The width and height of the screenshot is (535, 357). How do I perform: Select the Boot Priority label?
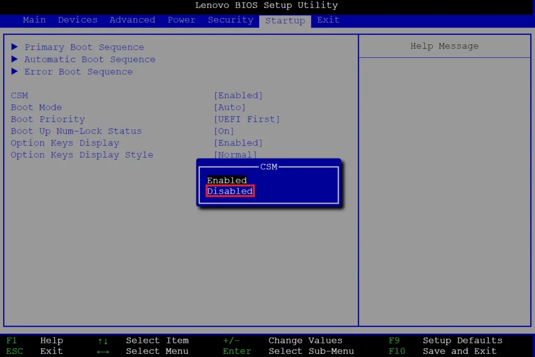click(48, 120)
